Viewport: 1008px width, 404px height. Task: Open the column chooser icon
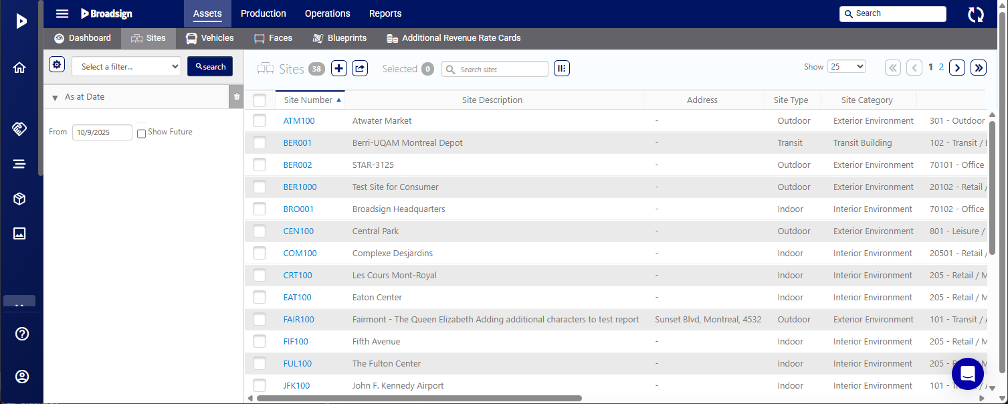click(x=562, y=68)
